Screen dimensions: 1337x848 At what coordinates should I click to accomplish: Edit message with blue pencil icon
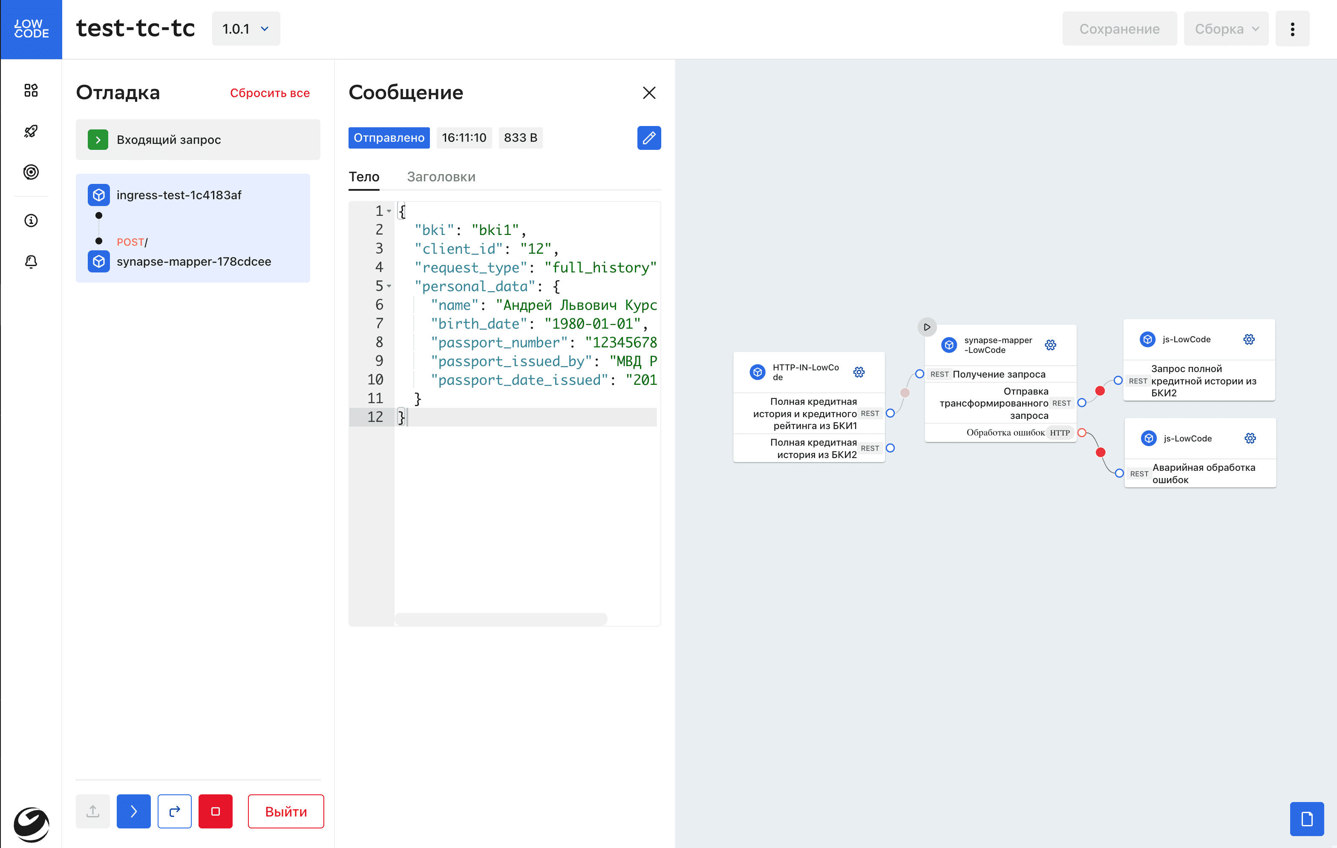(648, 138)
